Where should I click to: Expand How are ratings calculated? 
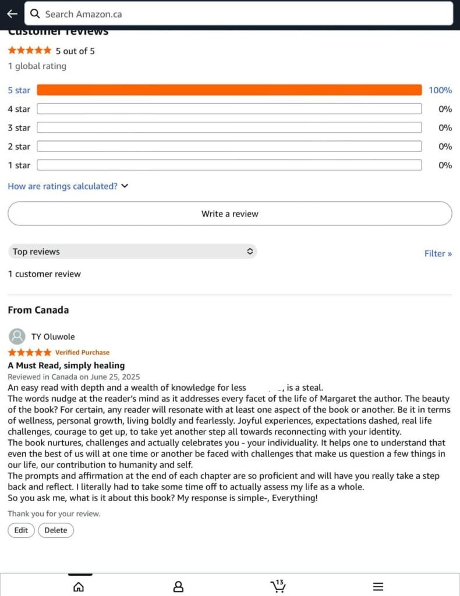68,186
